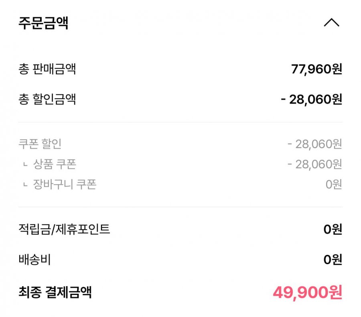Viewport: 361px width, 317px height.
Task: Click the 주문금액 section header
Action: click(x=43, y=23)
